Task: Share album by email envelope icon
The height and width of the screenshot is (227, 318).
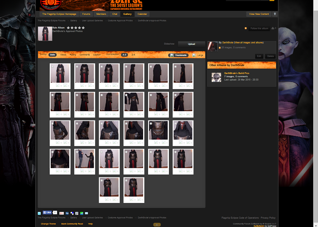Action: [86, 213]
